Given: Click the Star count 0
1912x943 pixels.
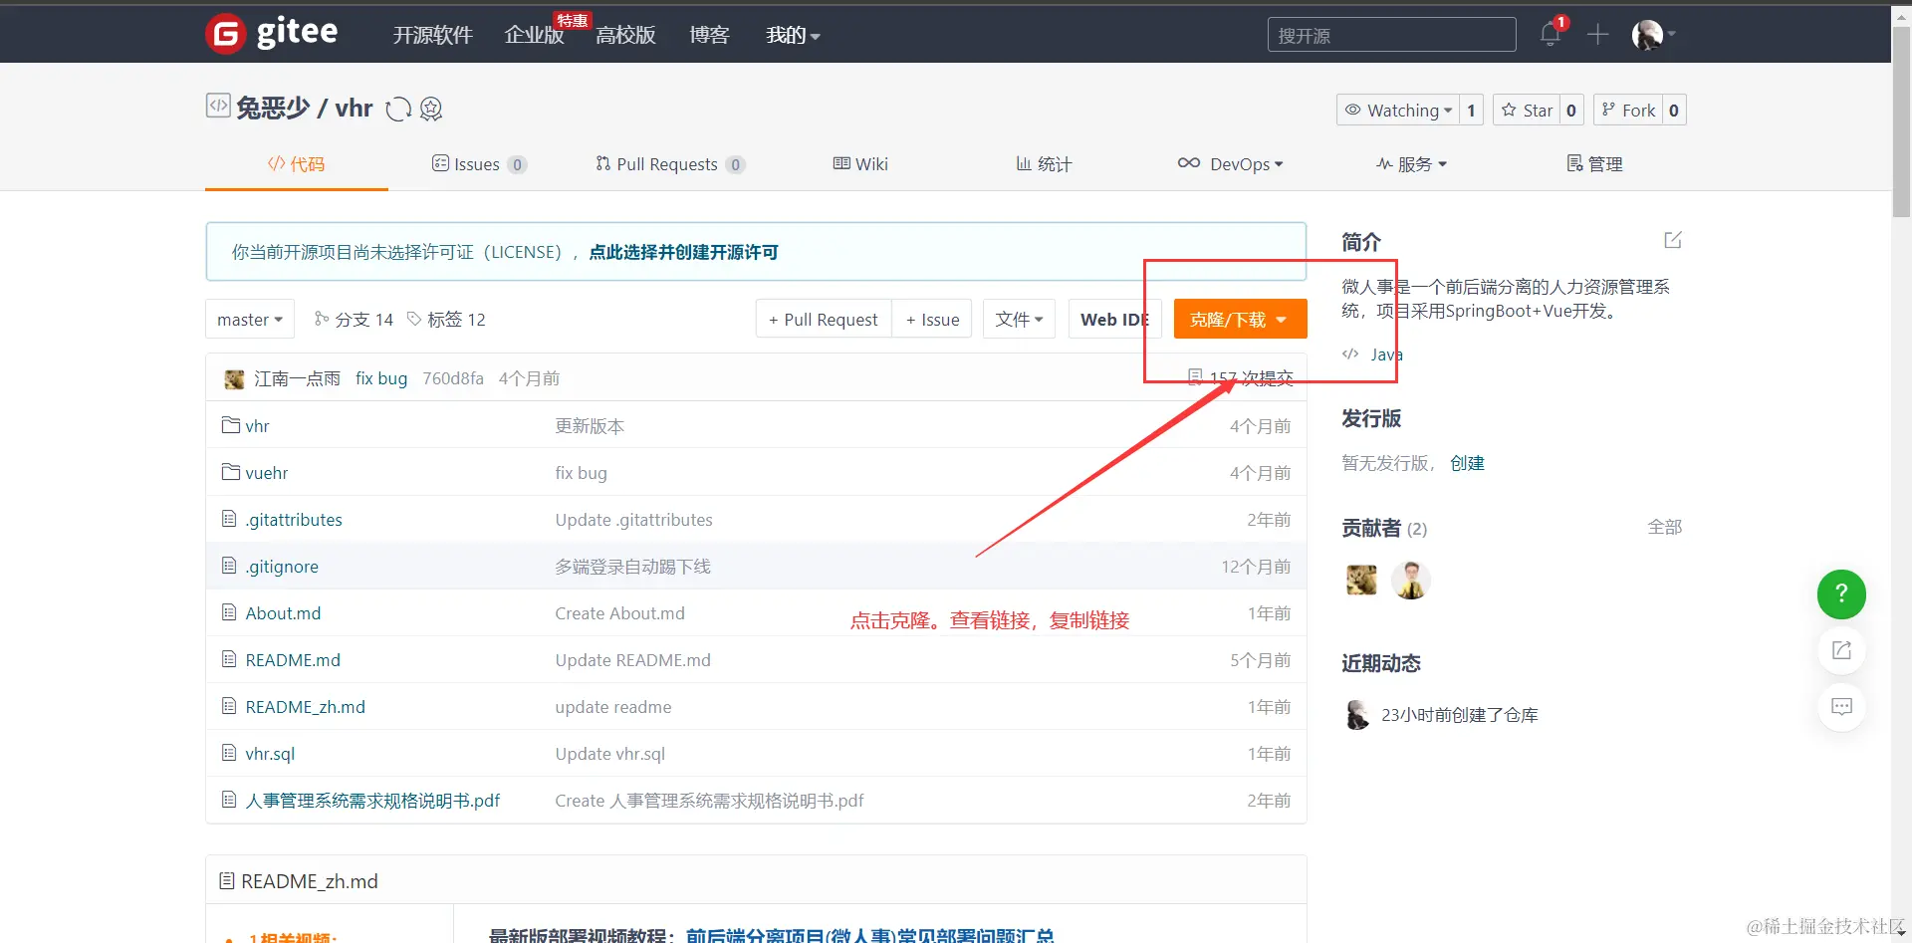Looking at the screenshot, I should 1571,110.
